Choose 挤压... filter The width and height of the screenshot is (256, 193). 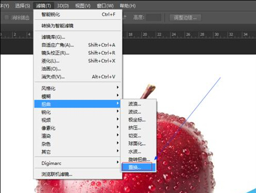click(x=138, y=128)
